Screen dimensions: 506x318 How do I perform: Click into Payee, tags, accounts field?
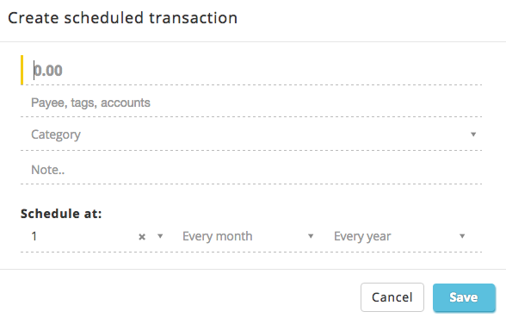coord(251,103)
